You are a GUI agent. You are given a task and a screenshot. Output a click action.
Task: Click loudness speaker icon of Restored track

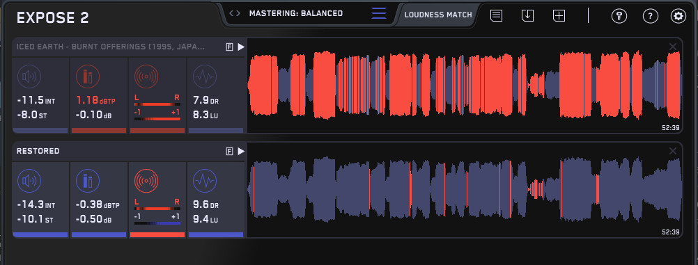[29, 181]
